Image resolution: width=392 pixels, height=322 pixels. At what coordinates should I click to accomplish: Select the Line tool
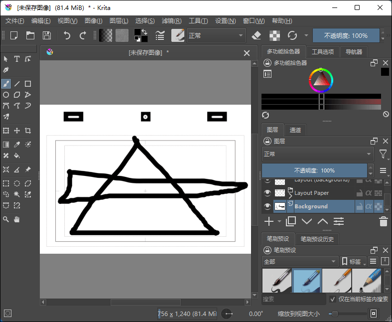(x=17, y=84)
